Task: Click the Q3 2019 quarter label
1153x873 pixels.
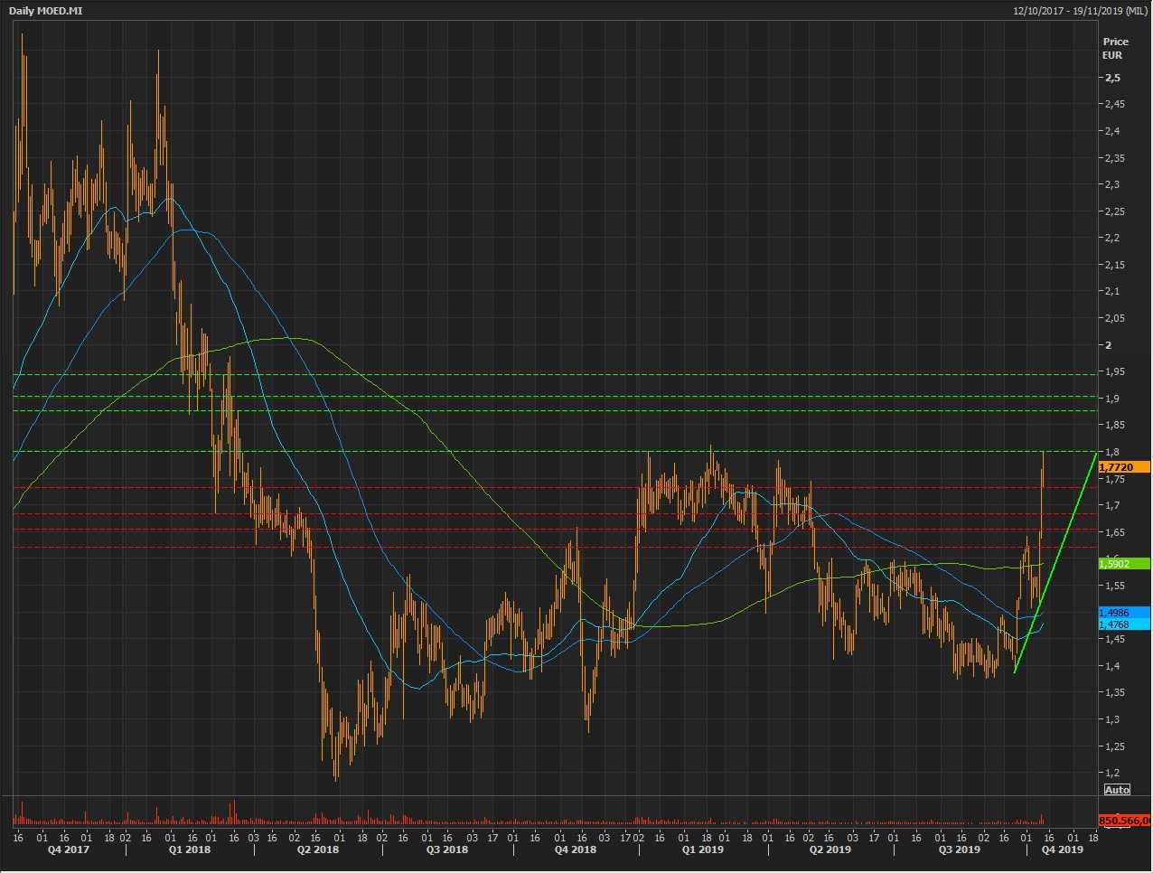Action: pos(959,850)
